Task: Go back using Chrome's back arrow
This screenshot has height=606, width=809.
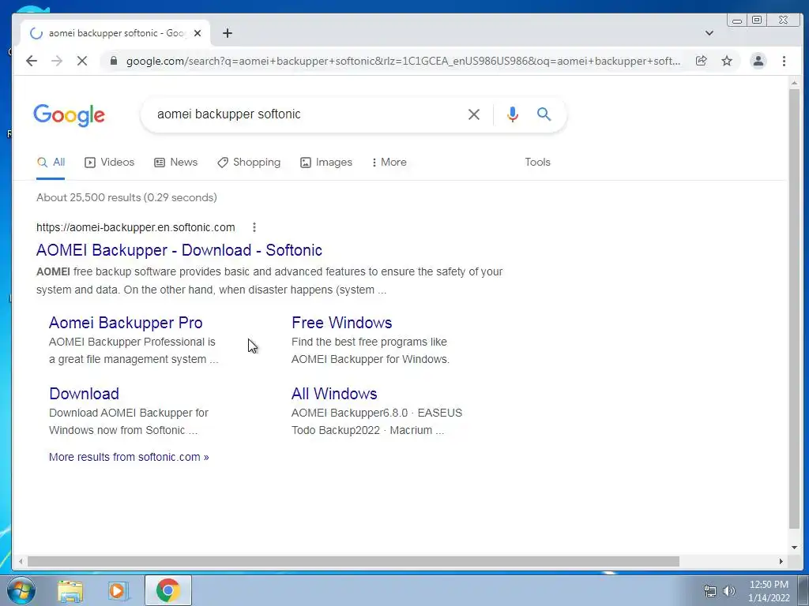Action: (x=32, y=61)
